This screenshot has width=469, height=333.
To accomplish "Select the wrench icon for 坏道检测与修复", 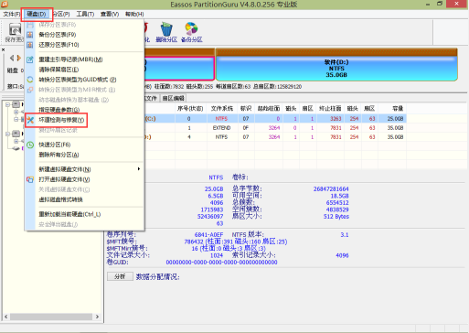I will click(30, 120).
